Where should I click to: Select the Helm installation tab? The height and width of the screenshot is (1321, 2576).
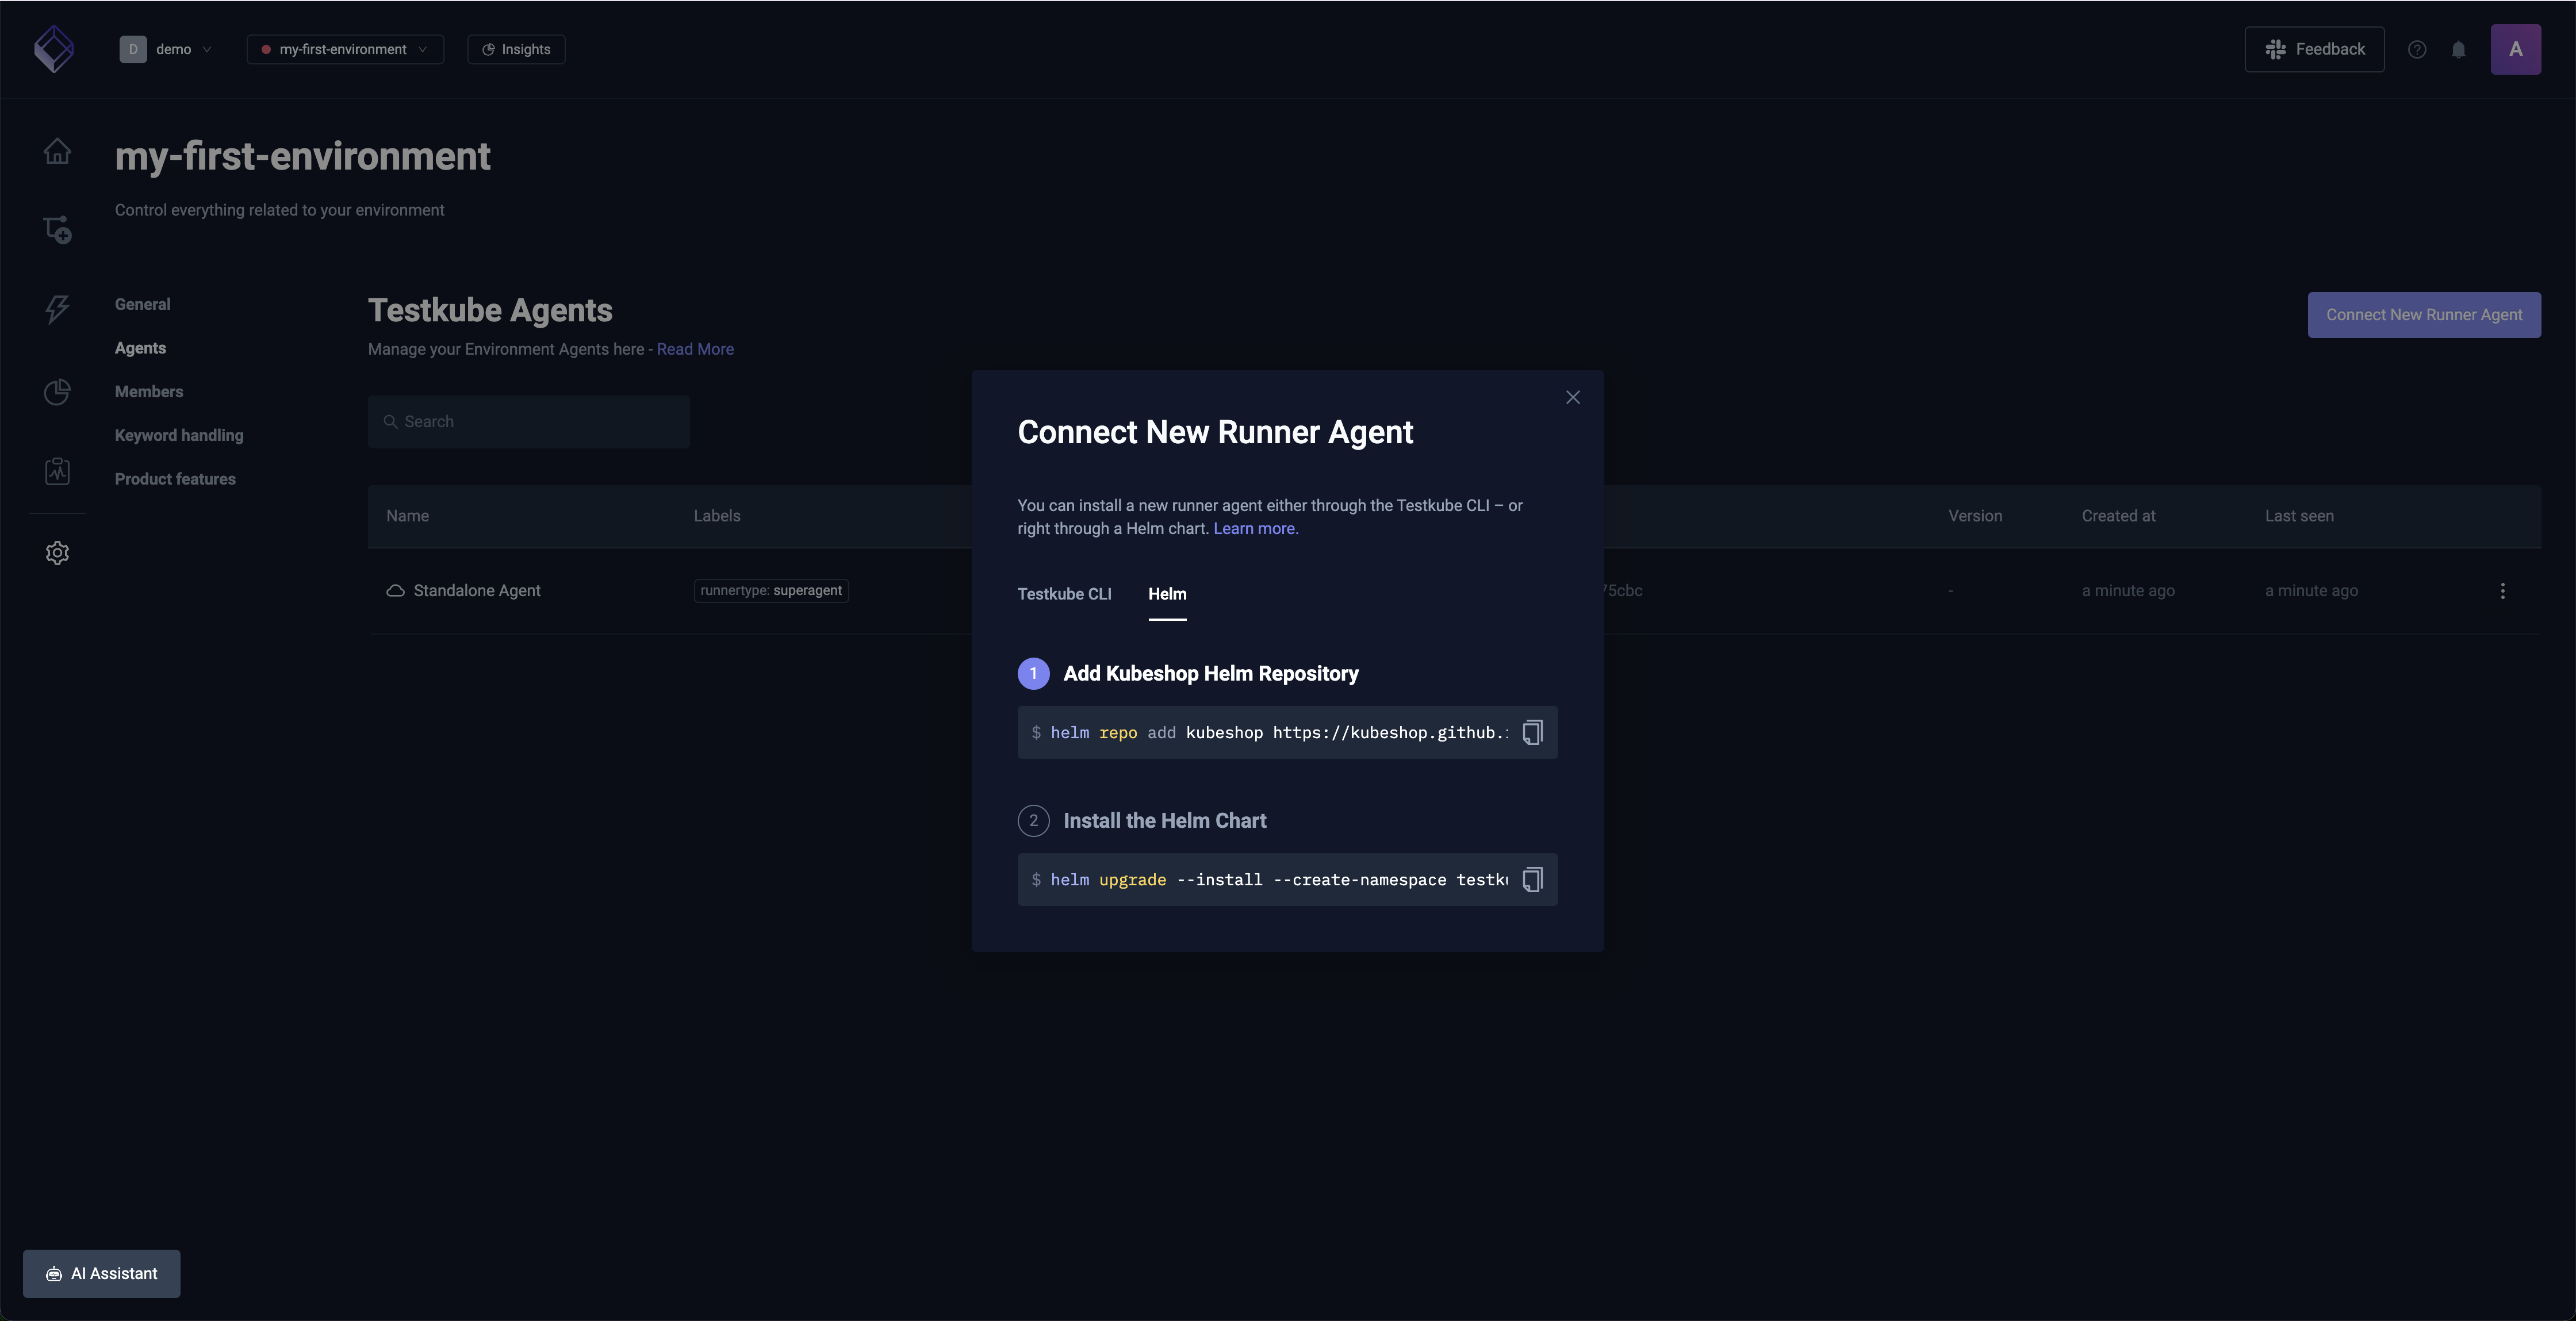[1167, 593]
